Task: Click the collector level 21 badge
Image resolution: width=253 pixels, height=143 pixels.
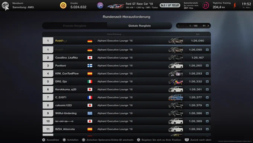Action: [205, 6]
